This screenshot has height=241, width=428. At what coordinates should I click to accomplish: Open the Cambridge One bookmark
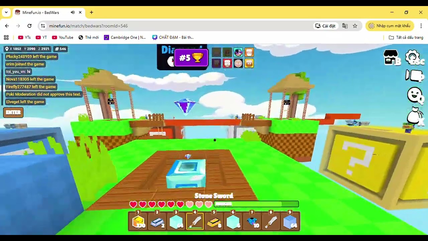[125, 37]
